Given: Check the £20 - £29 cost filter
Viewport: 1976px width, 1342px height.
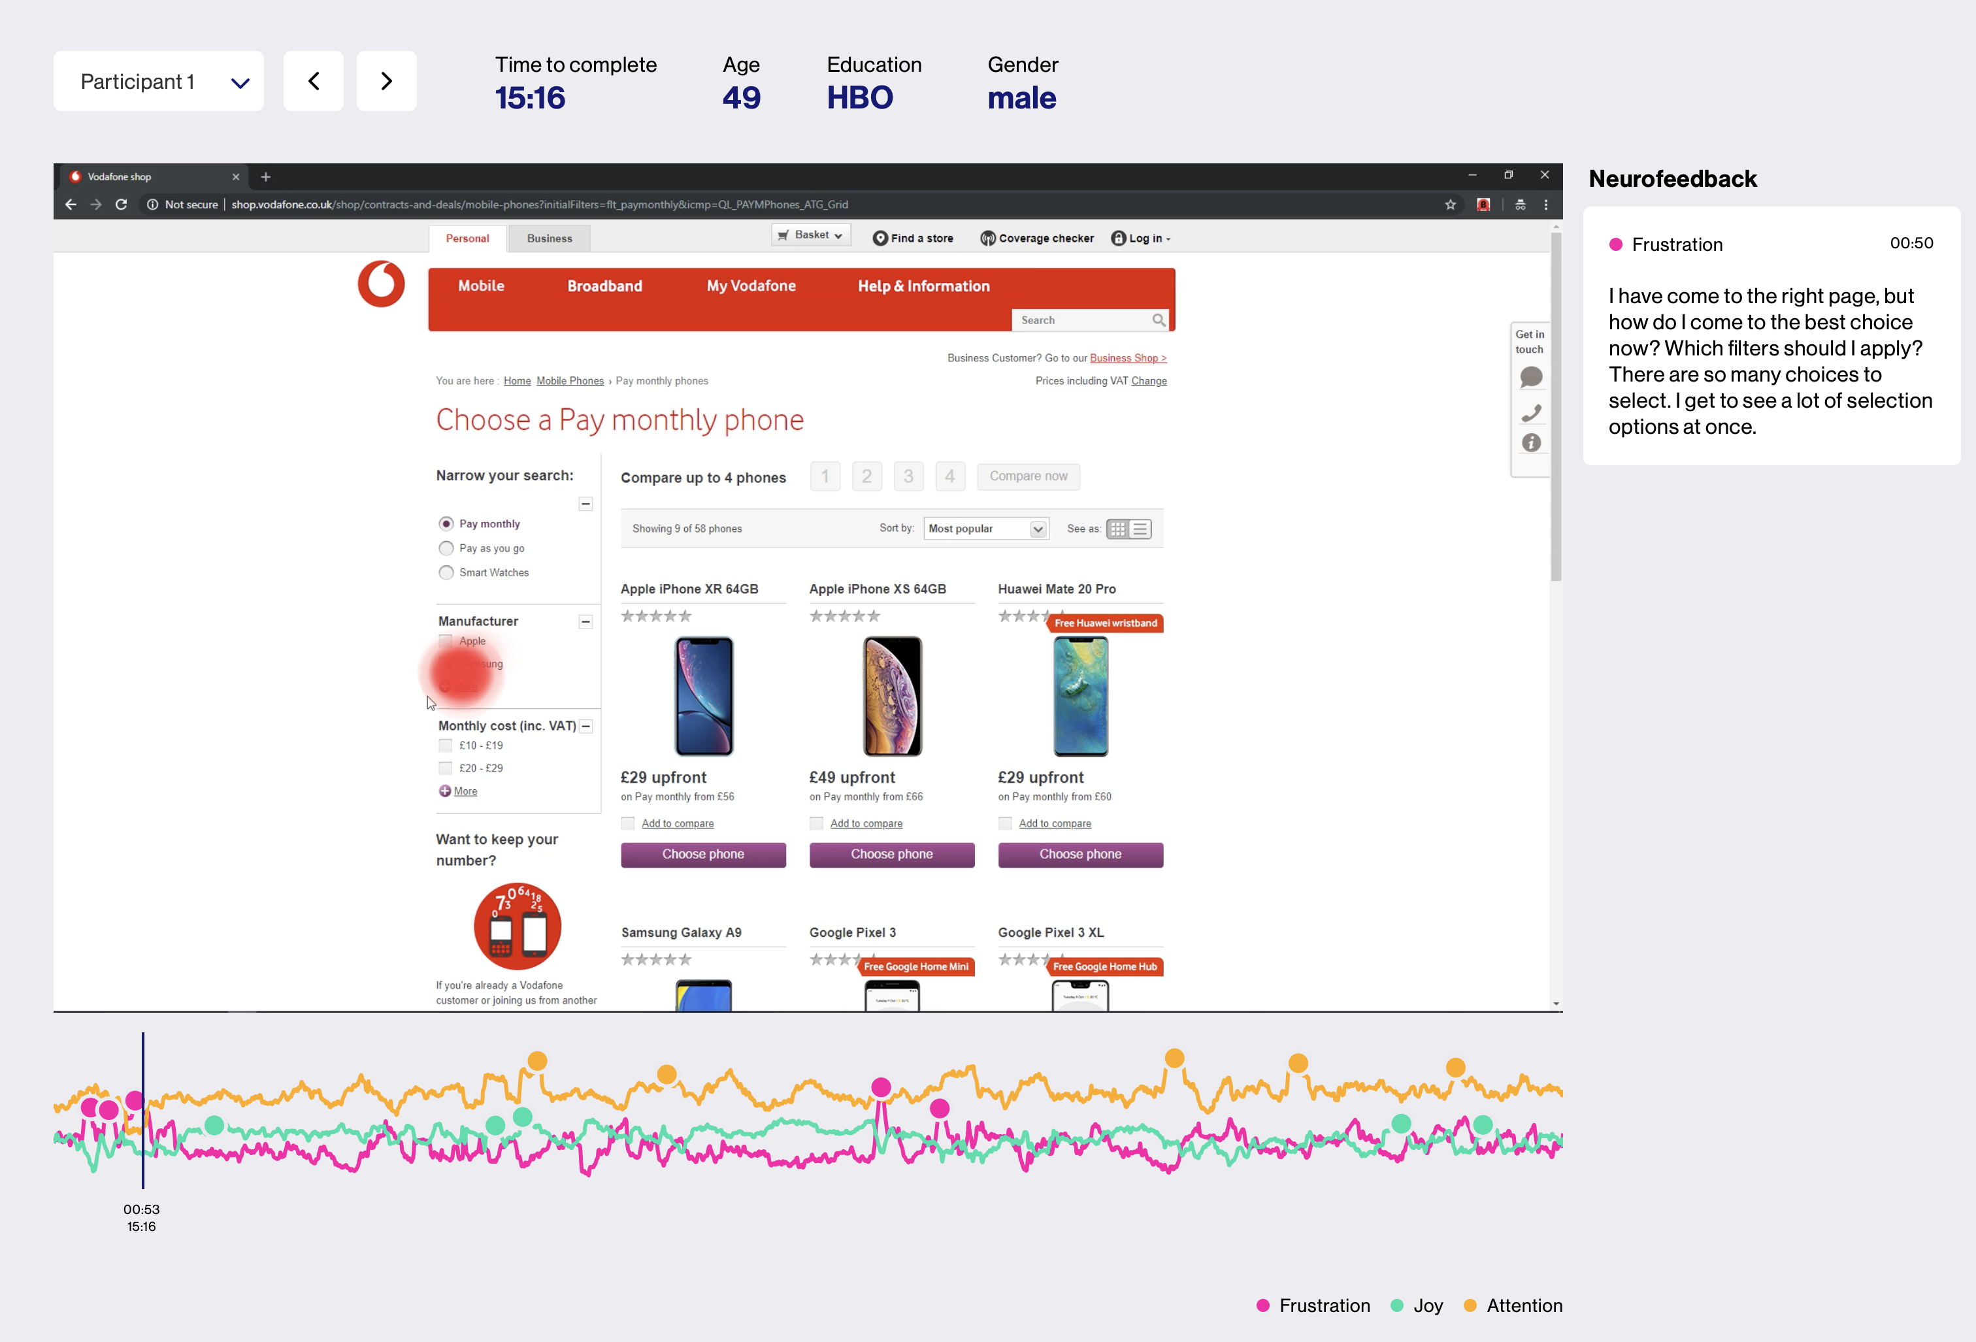Looking at the screenshot, I should pos(445,768).
